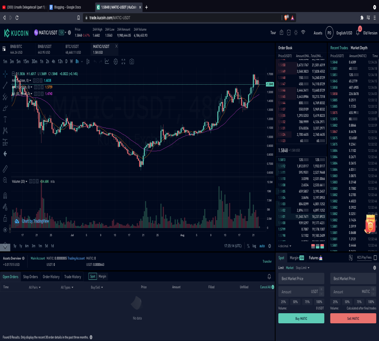Select the Futures trading tab
This screenshot has width=379, height=341.
tap(316, 258)
